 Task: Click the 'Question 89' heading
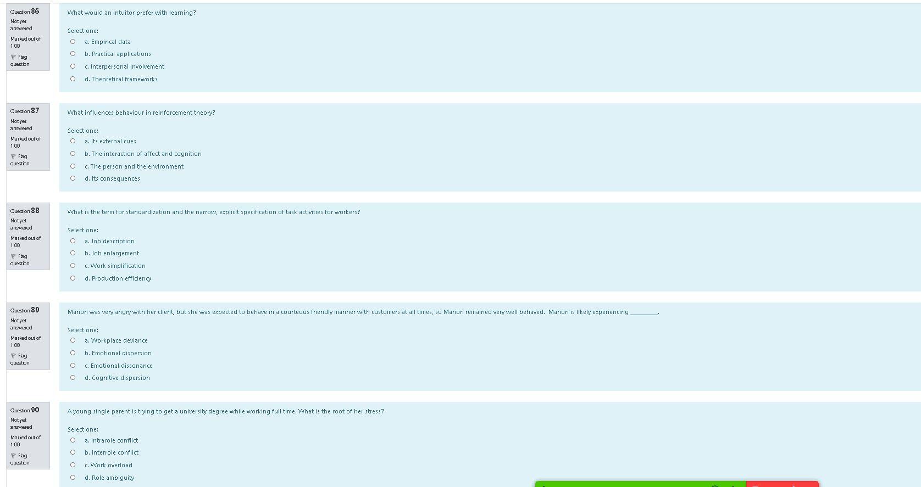(x=25, y=310)
